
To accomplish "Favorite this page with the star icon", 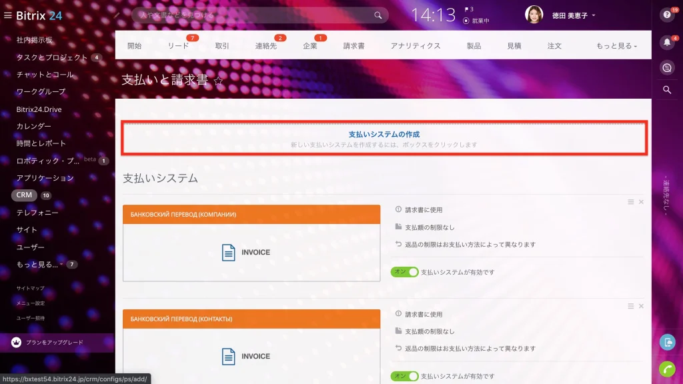I will pos(218,81).
